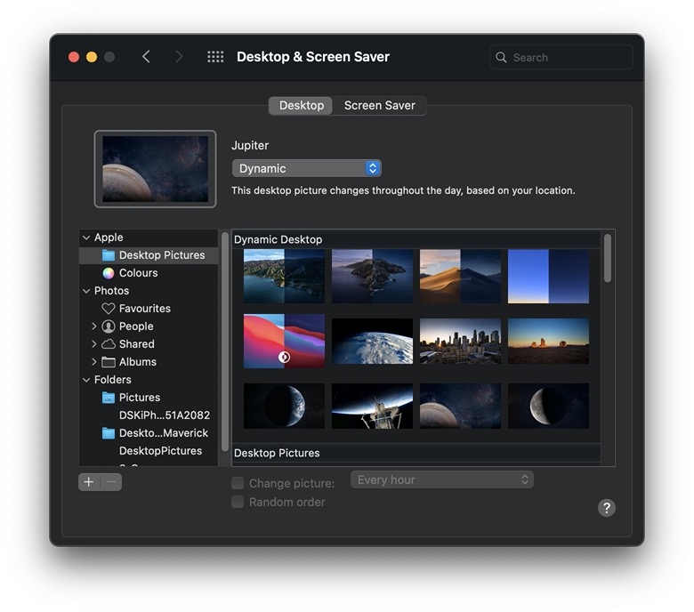The width and height of the screenshot is (694, 612).
Task: Select the desert buttes sunset wallpaper
Action: (548, 342)
